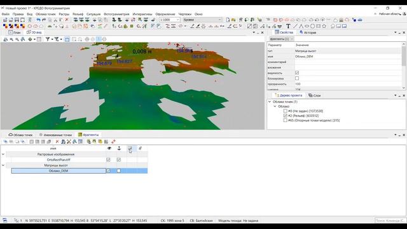Click the status bar icon at the bottom-left corner
This screenshot has height=229, width=407.
tap(5, 220)
